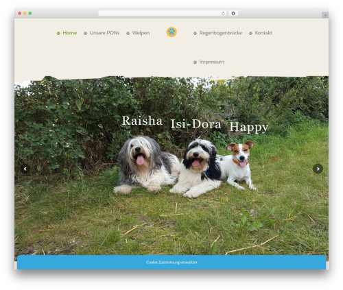Click the paw icon beside Kontakt
This screenshot has width=343, height=290.
coord(250,33)
